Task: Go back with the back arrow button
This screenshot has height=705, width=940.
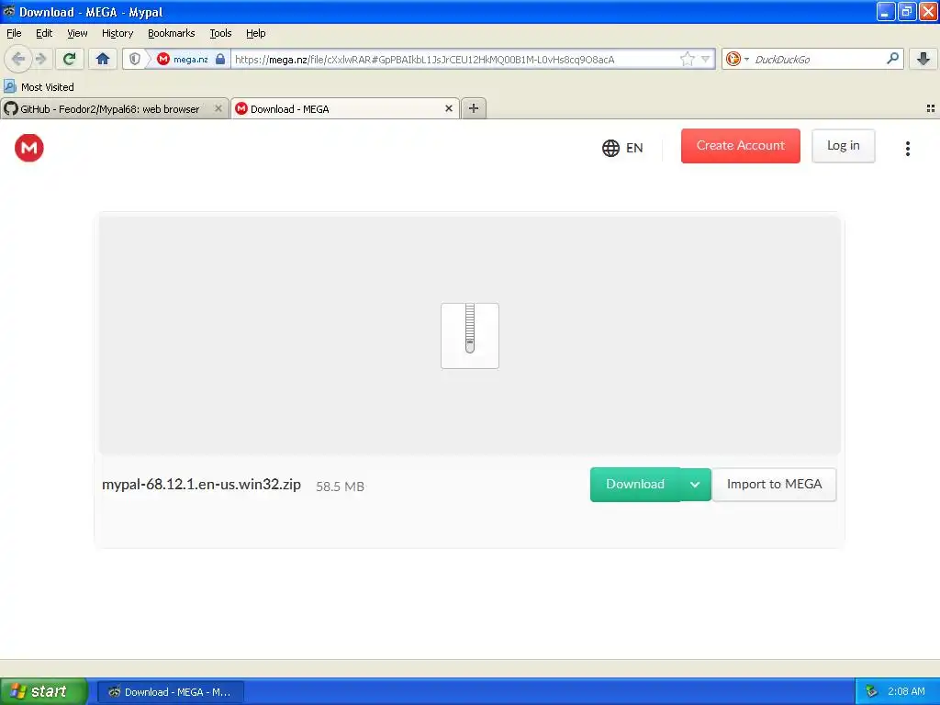Action: point(18,59)
